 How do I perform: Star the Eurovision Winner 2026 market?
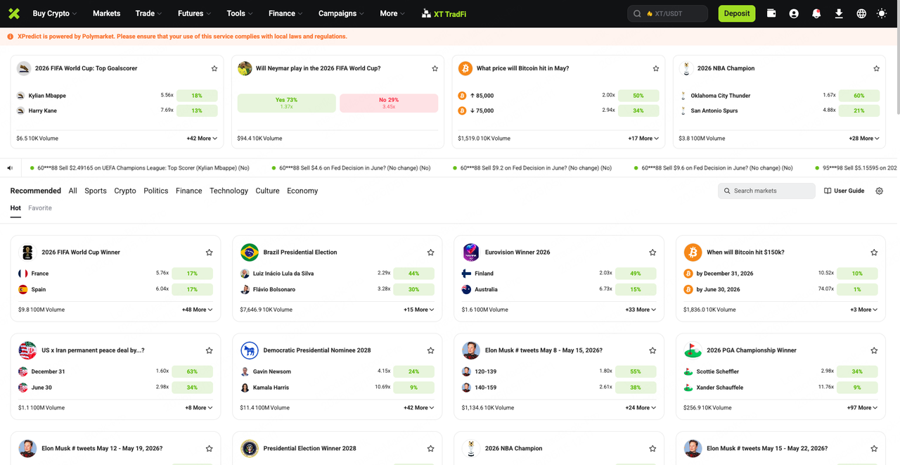pos(652,253)
